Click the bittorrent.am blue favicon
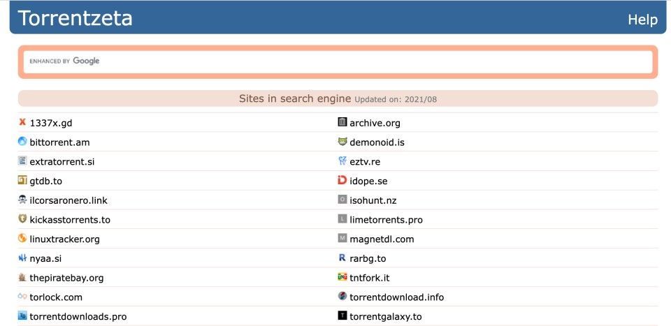 (x=22, y=142)
